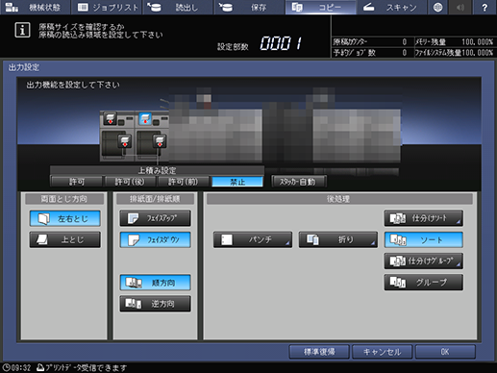Select フェイスアップ output
This screenshot has height=373, width=497.
point(156,218)
